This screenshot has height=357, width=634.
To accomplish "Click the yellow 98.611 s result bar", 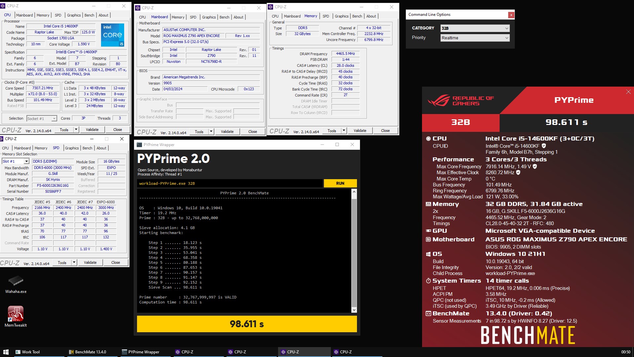I will click(x=247, y=324).
